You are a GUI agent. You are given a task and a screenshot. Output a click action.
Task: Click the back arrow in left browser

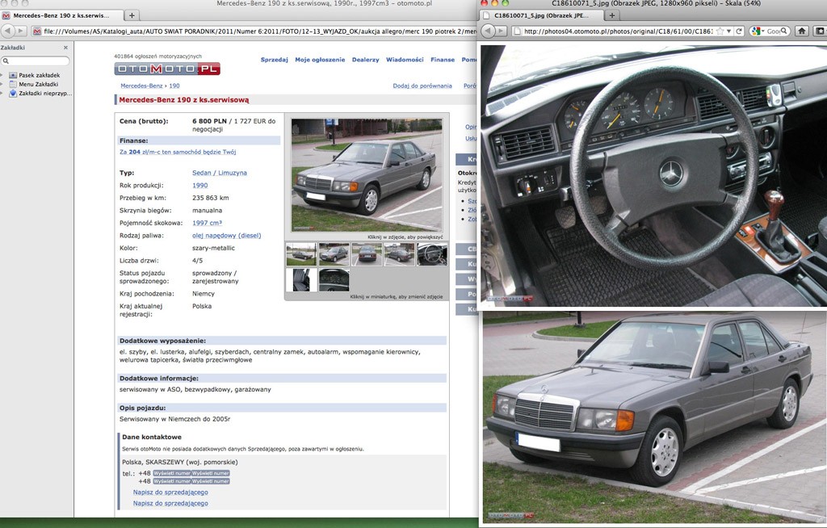(7, 31)
